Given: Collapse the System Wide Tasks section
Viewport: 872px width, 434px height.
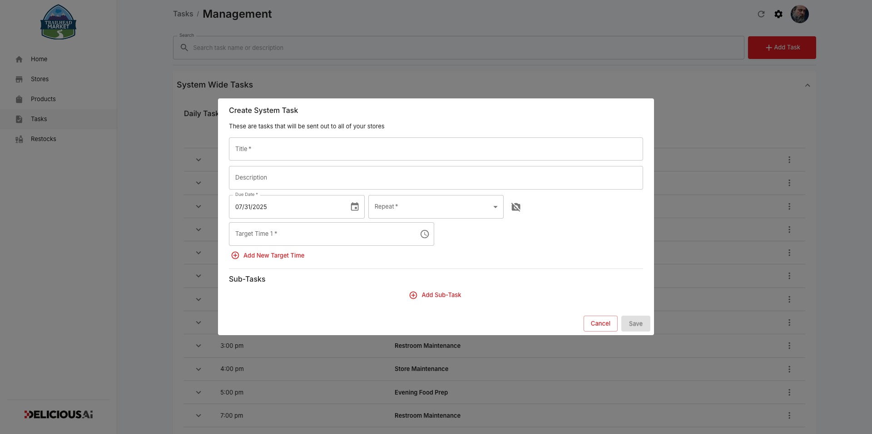Looking at the screenshot, I should [x=808, y=85].
